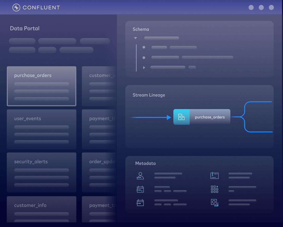283x227 pixels.
Task: Click the first window control dot top right
Action: 251,8
